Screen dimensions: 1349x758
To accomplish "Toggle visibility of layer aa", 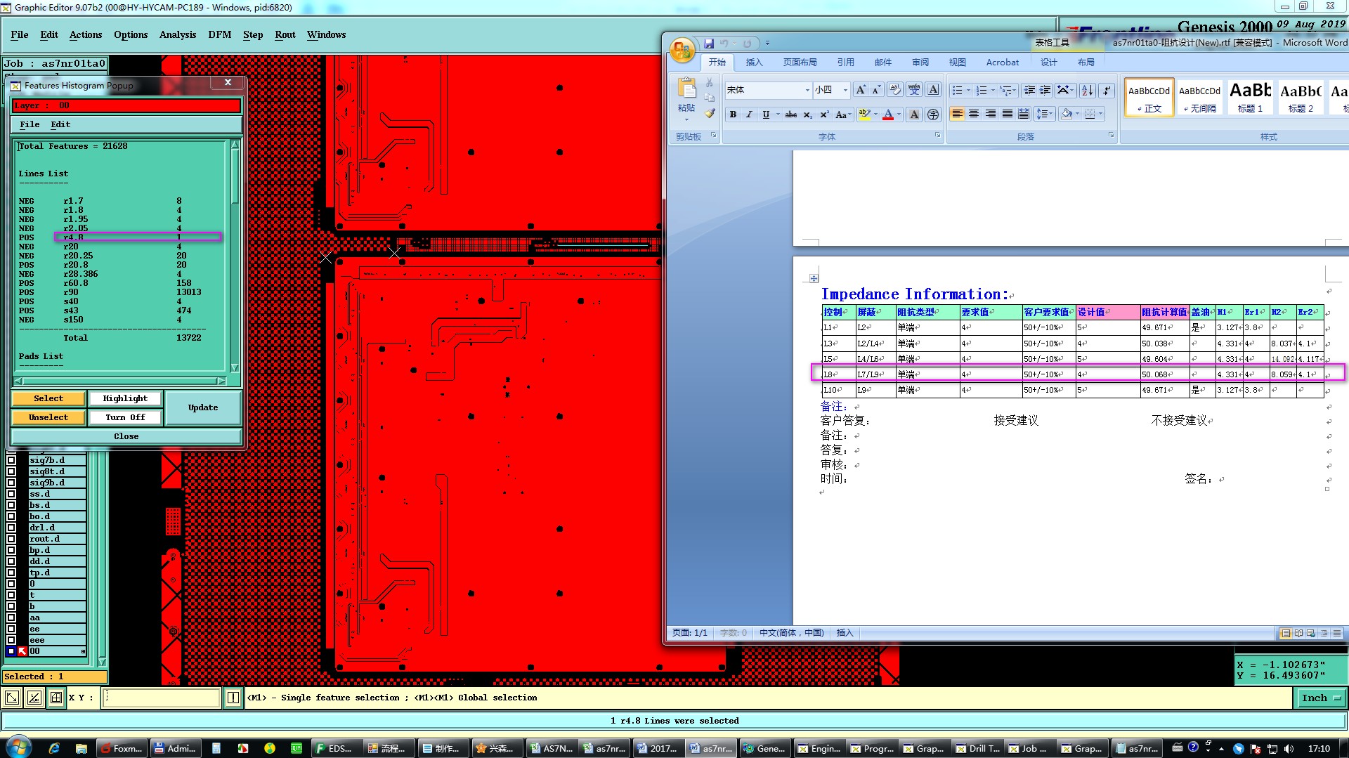I will click(11, 617).
